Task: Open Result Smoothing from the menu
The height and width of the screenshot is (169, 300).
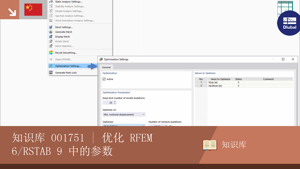Action: (x=66, y=53)
